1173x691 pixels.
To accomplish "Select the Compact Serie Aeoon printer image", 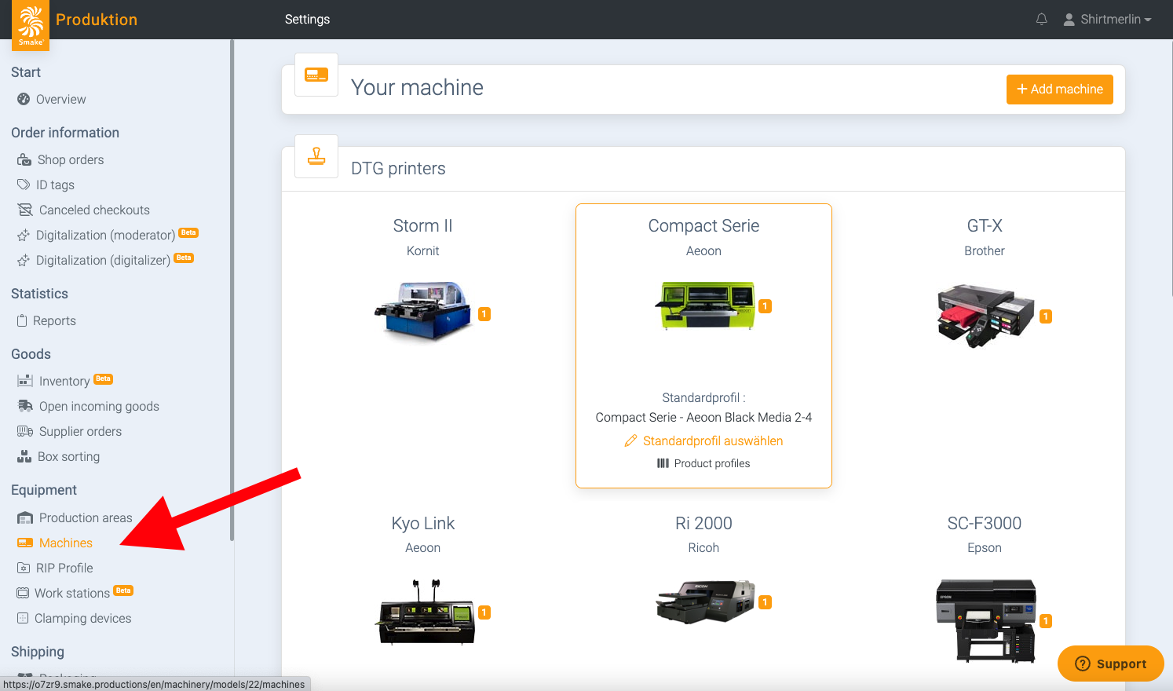I will [704, 305].
